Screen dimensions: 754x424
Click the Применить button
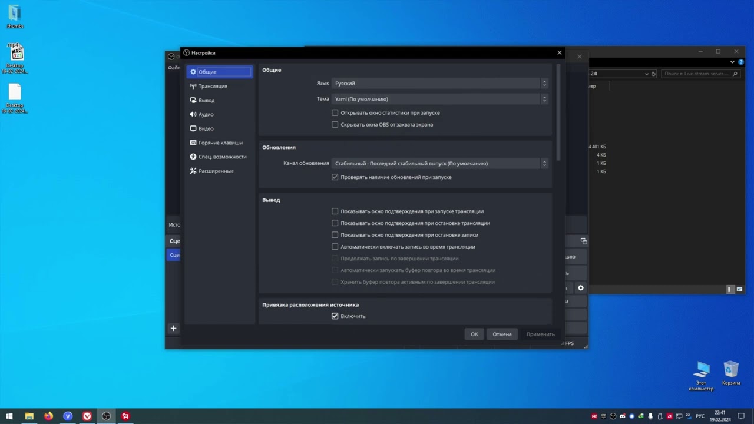540,334
